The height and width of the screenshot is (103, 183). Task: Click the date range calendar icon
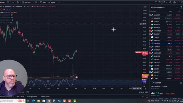tap(27, 92)
